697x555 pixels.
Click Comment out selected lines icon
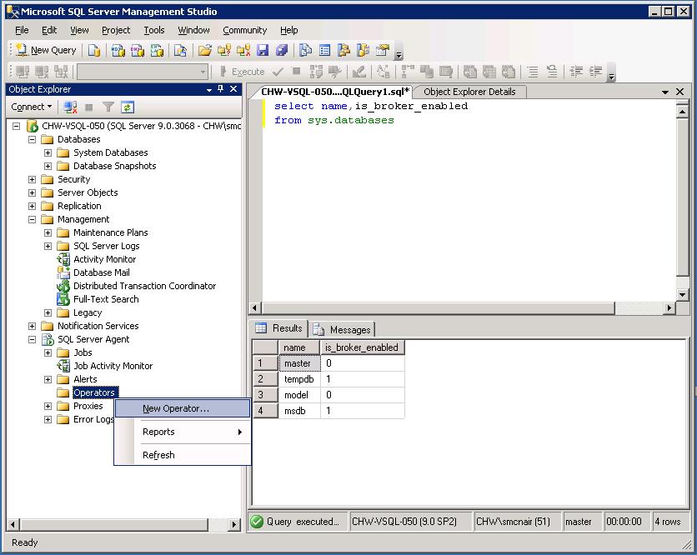click(x=533, y=72)
